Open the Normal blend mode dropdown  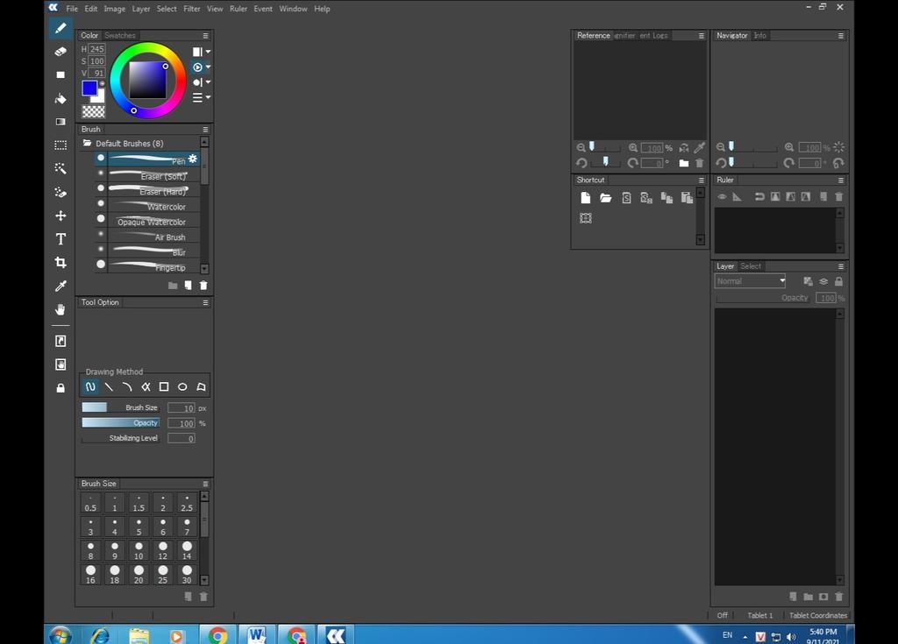click(751, 281)
